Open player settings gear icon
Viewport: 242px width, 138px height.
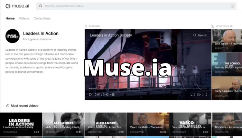[x=199, y=95]
